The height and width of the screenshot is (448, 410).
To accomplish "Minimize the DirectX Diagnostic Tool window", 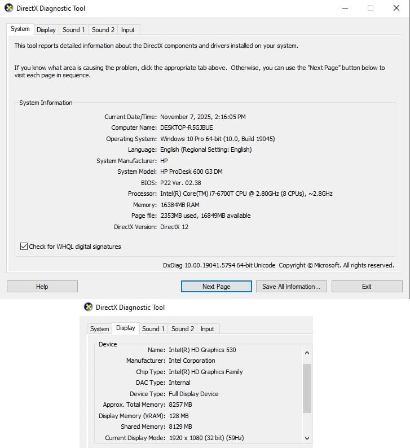I will [x=345, y=8].
